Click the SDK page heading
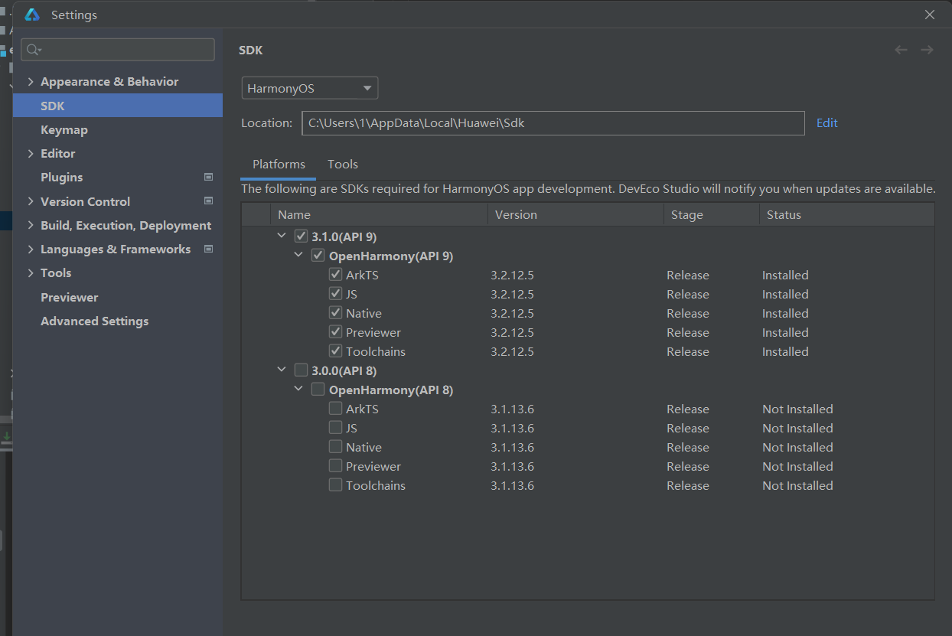 251,50
